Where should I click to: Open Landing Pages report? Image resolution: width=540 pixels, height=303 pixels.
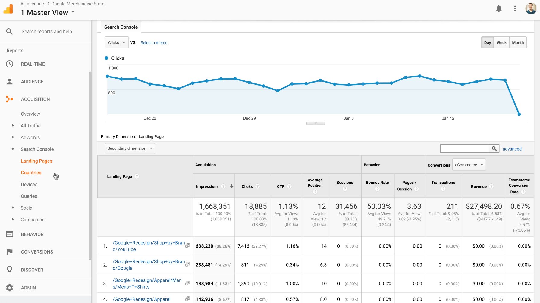[x=36, y=161]
